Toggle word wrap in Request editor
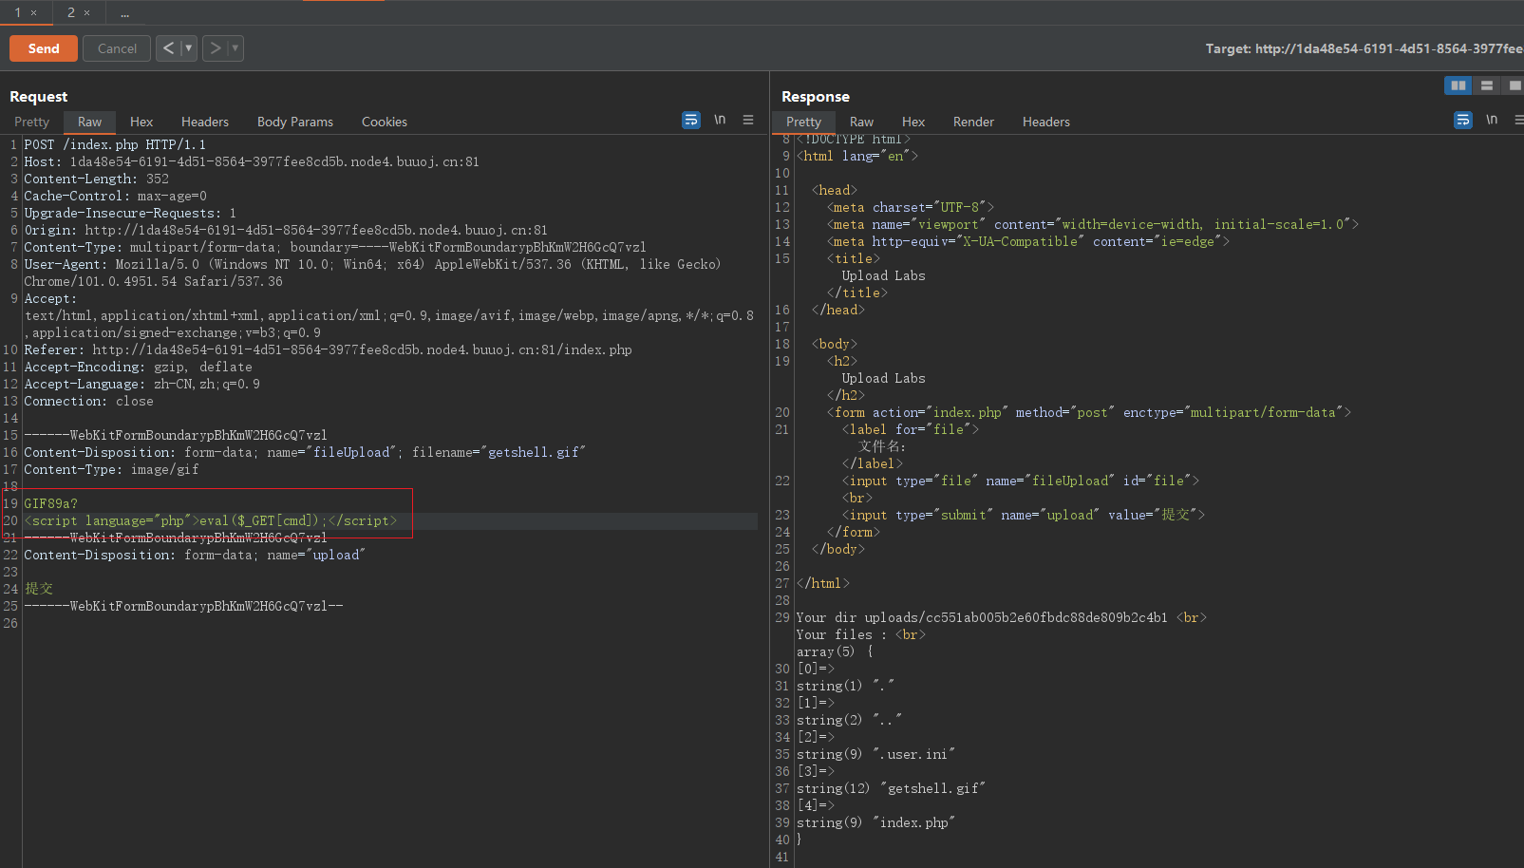Screen dimensions: 1524x868 point(691,120)
